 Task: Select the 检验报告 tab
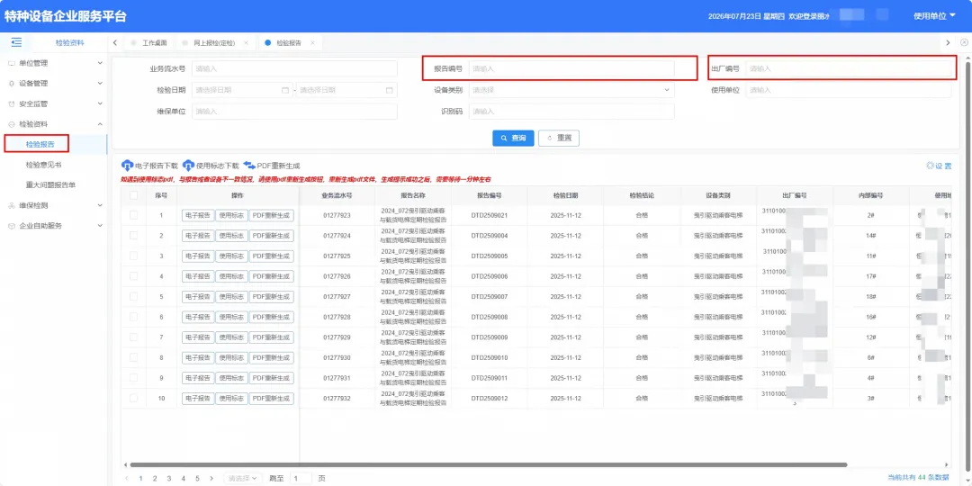tap(289, 43)
